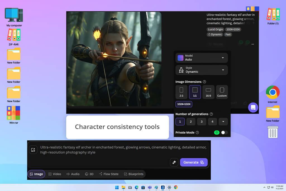The image size is (286, 191).
Task: Set number of generations to 2
Action: (191, 122)
